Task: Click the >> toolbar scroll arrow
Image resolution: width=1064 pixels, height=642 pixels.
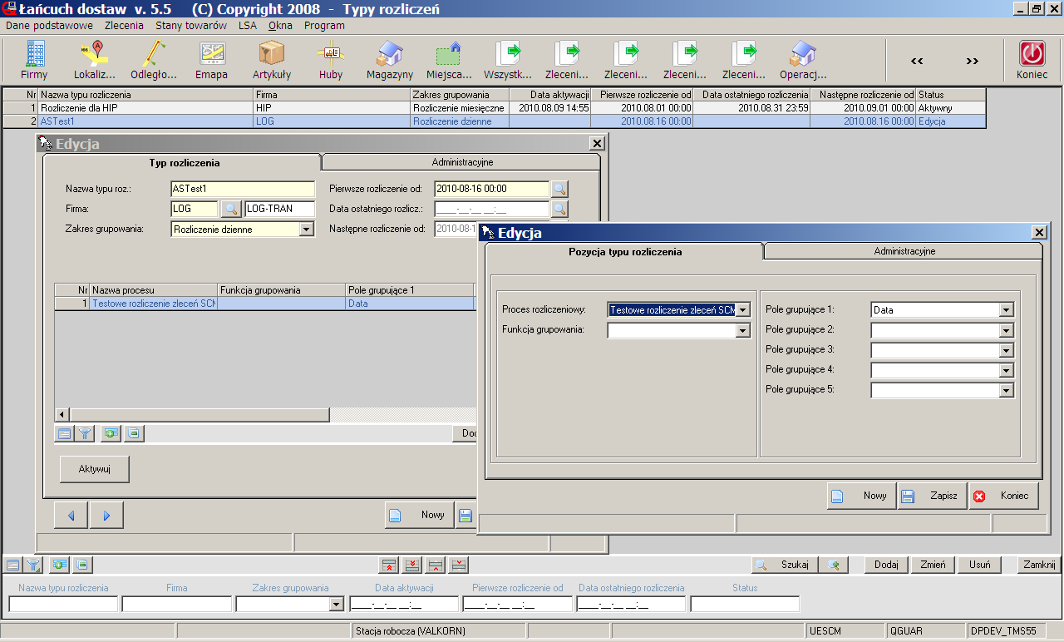Action: 972,61
